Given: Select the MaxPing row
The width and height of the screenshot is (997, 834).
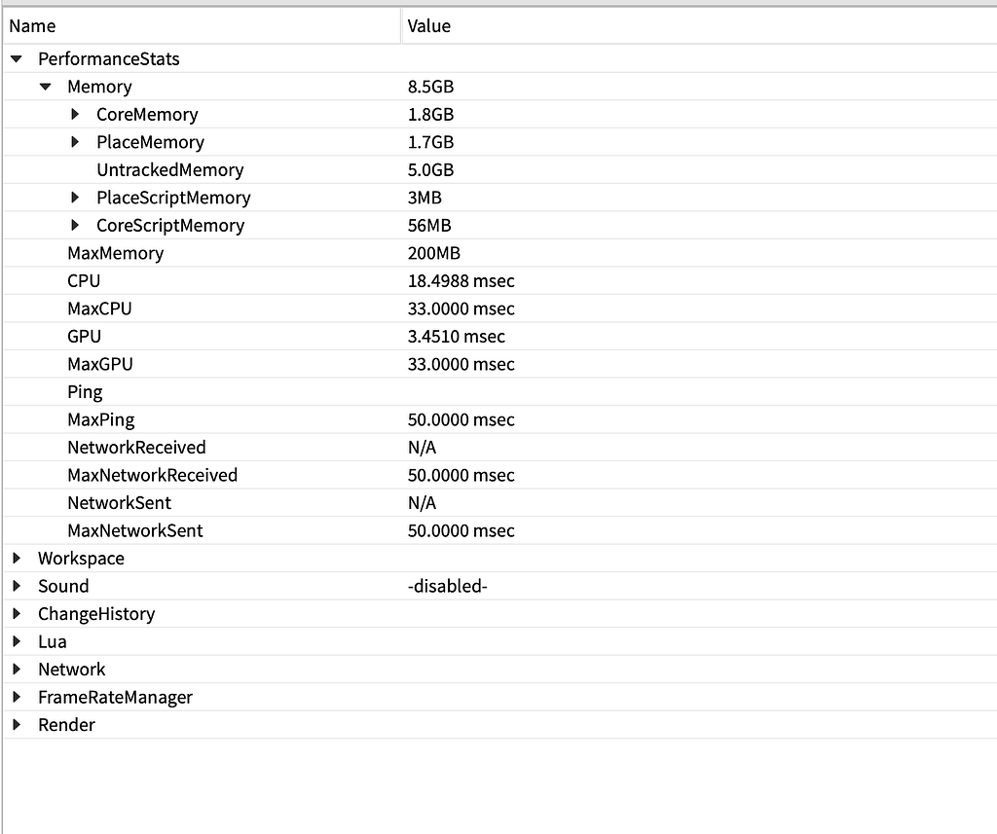Looking at the screenshot, I should [x=100, y=419].
